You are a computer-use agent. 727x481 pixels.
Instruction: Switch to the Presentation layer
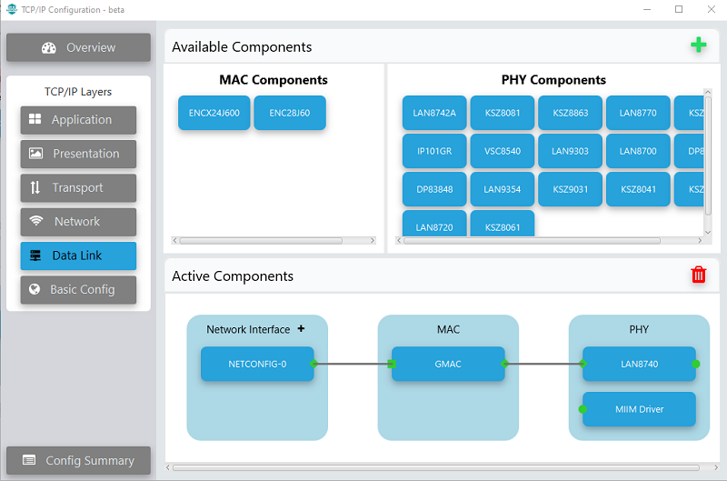tap(78, 154)
